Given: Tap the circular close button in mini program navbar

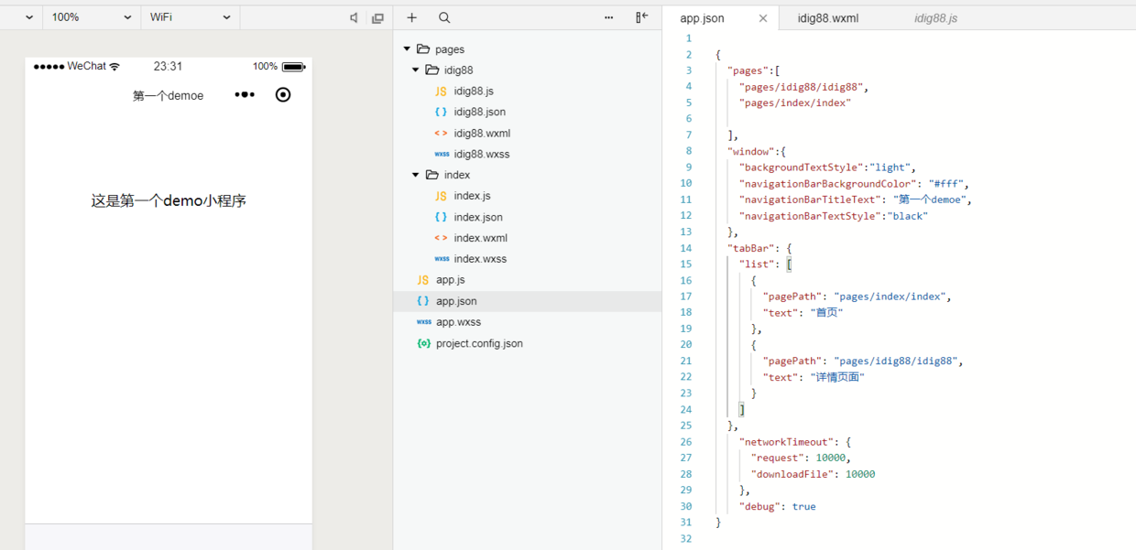Looking at the screenshot, I should (x=283, y=94).
